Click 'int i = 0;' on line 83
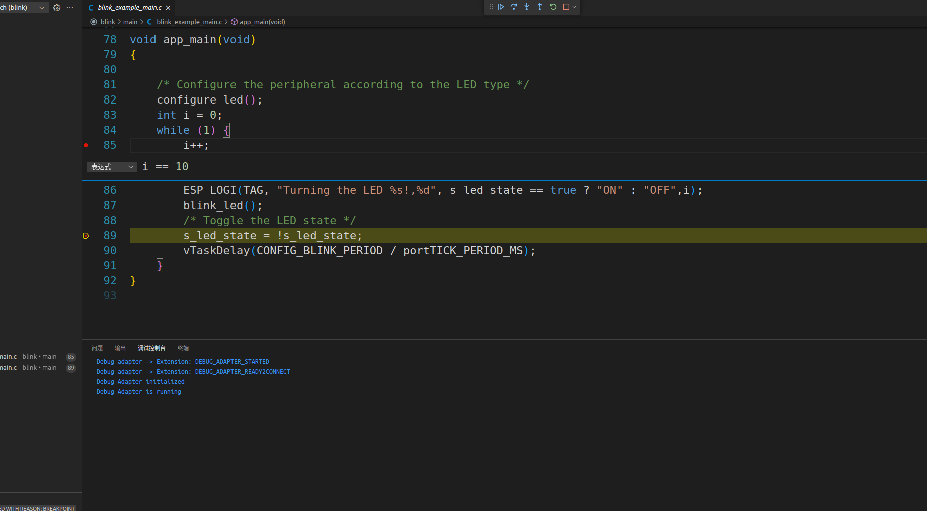The width and height of the screenshot is (927, 511). coord(189,115)
